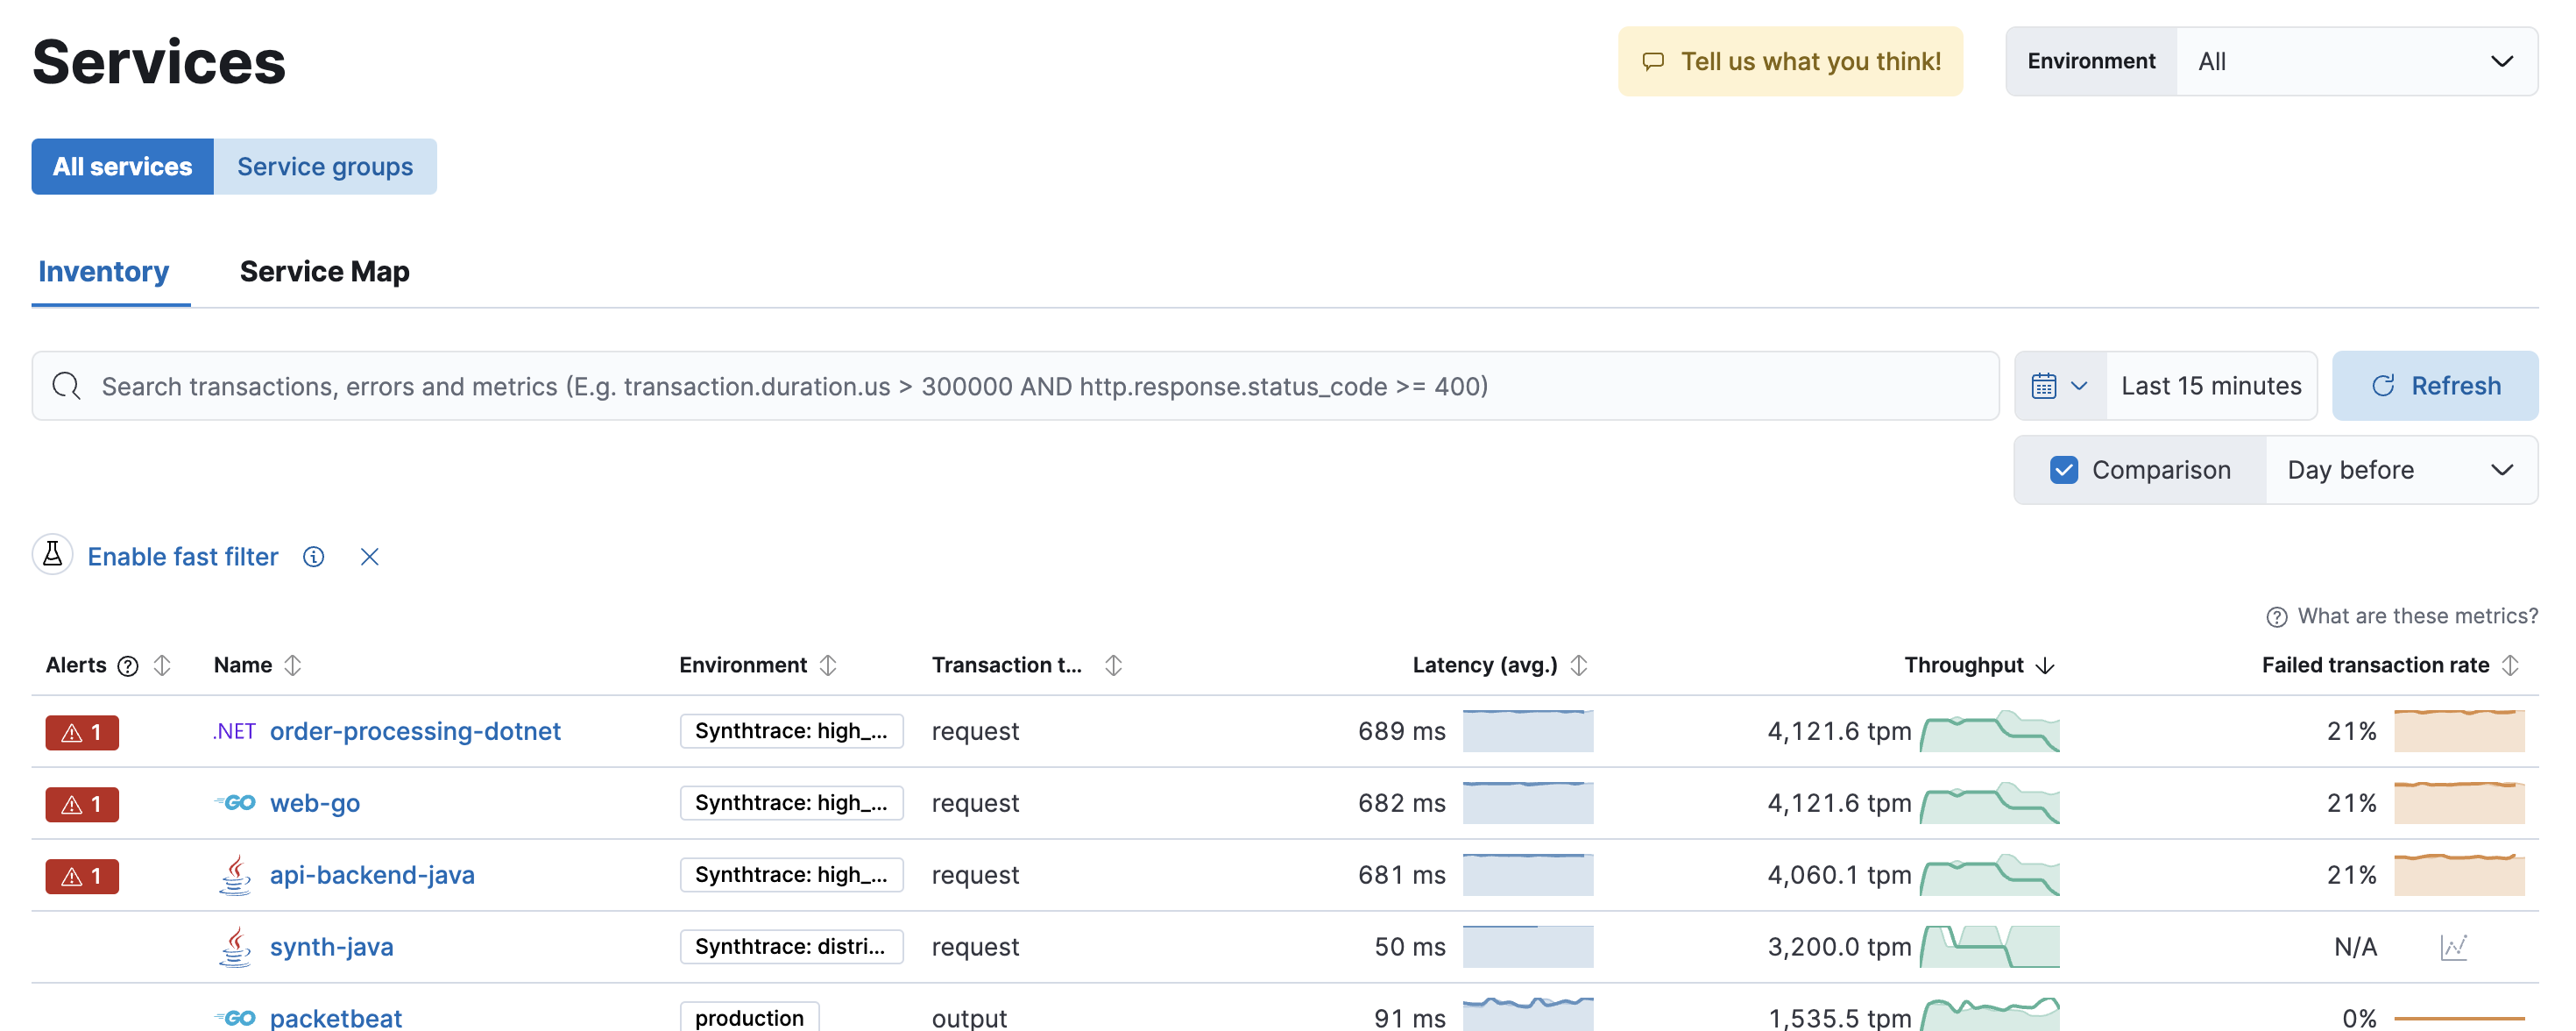
Task: Click the Go icon beside web-go
Action: click(235, 803)
